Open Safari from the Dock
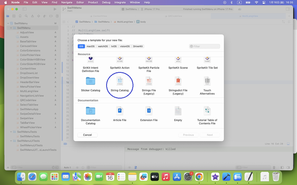This screenshot has width=297, height=185. (x=32, y=176)
